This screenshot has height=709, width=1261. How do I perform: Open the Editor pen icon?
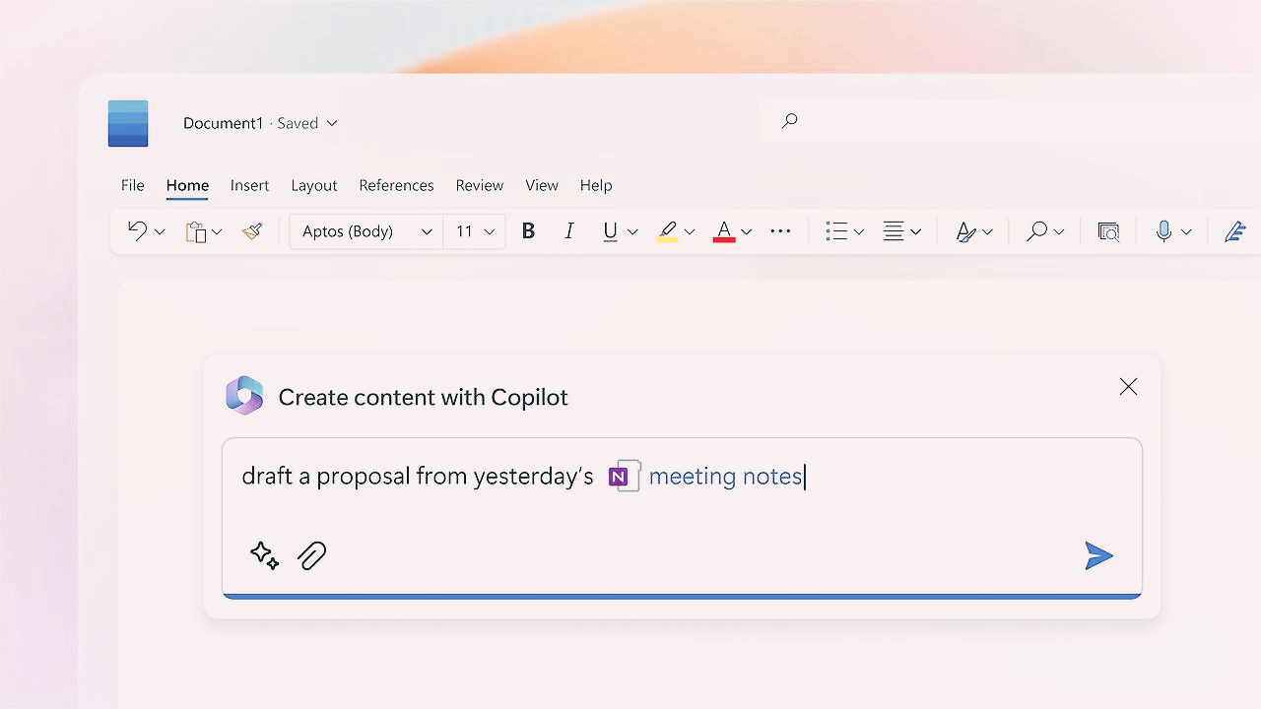click(x=1235, y=231)
